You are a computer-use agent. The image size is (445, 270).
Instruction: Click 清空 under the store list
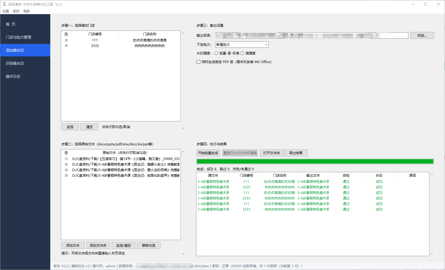tap(89, 127)
